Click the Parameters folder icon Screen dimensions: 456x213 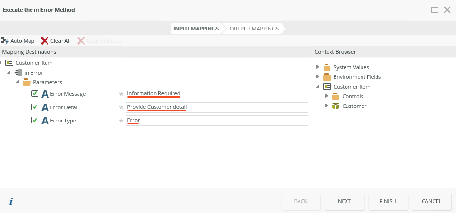click(27, 82)
